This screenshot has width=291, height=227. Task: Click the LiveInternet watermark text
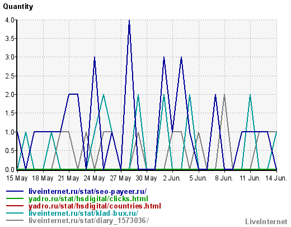(266, 222)
